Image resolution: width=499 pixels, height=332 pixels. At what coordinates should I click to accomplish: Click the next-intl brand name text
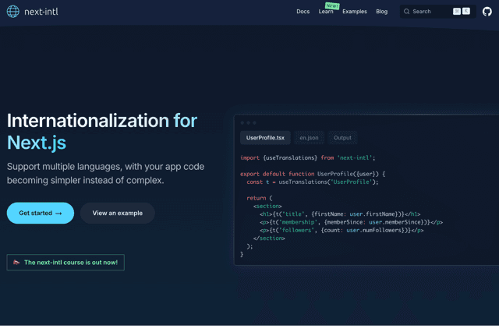43,12
